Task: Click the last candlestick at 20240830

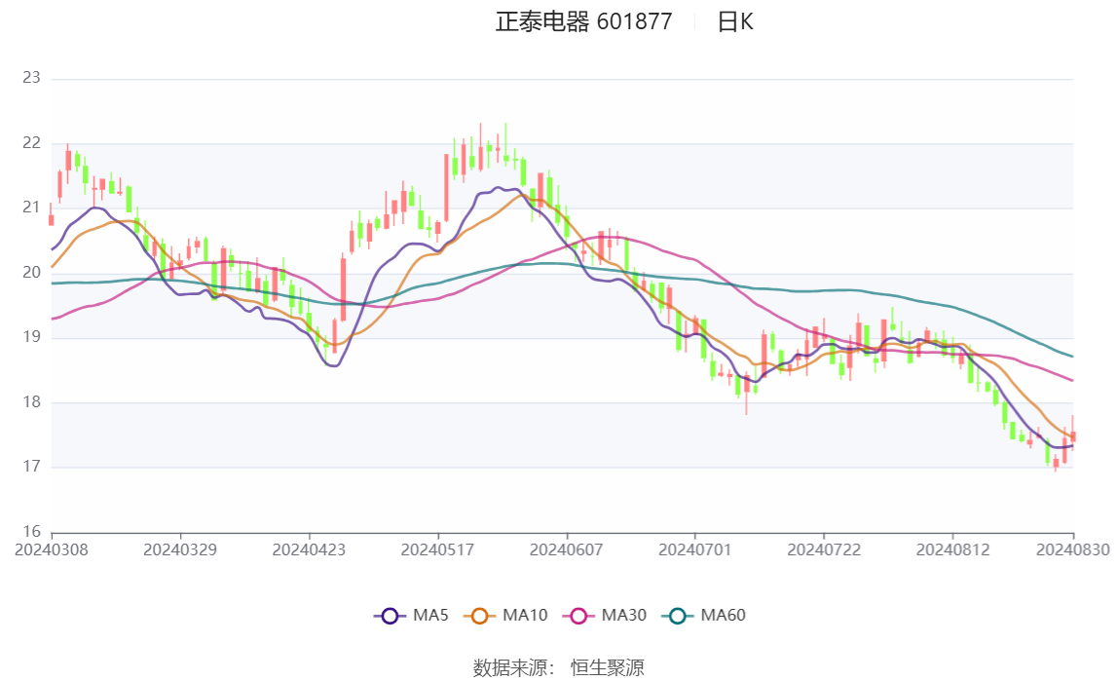Action: coord(1073,435)
